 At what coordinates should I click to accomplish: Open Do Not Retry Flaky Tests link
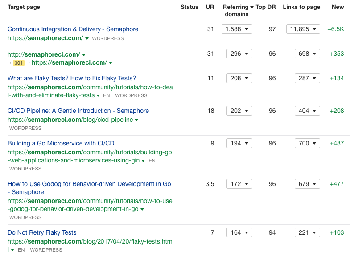(42, 232)
